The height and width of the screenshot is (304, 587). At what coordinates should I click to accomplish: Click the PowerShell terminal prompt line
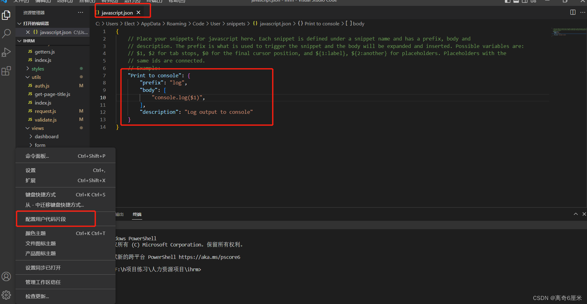point(158,270)
